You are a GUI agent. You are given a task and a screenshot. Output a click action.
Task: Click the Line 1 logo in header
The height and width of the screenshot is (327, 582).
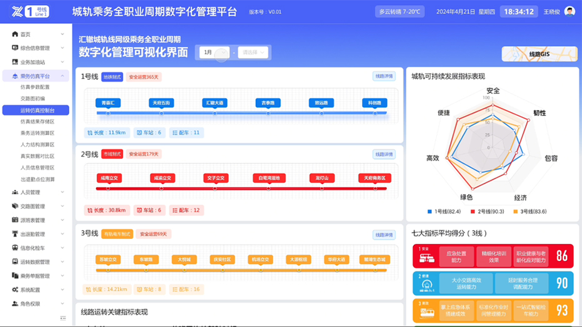coord(31,12)
